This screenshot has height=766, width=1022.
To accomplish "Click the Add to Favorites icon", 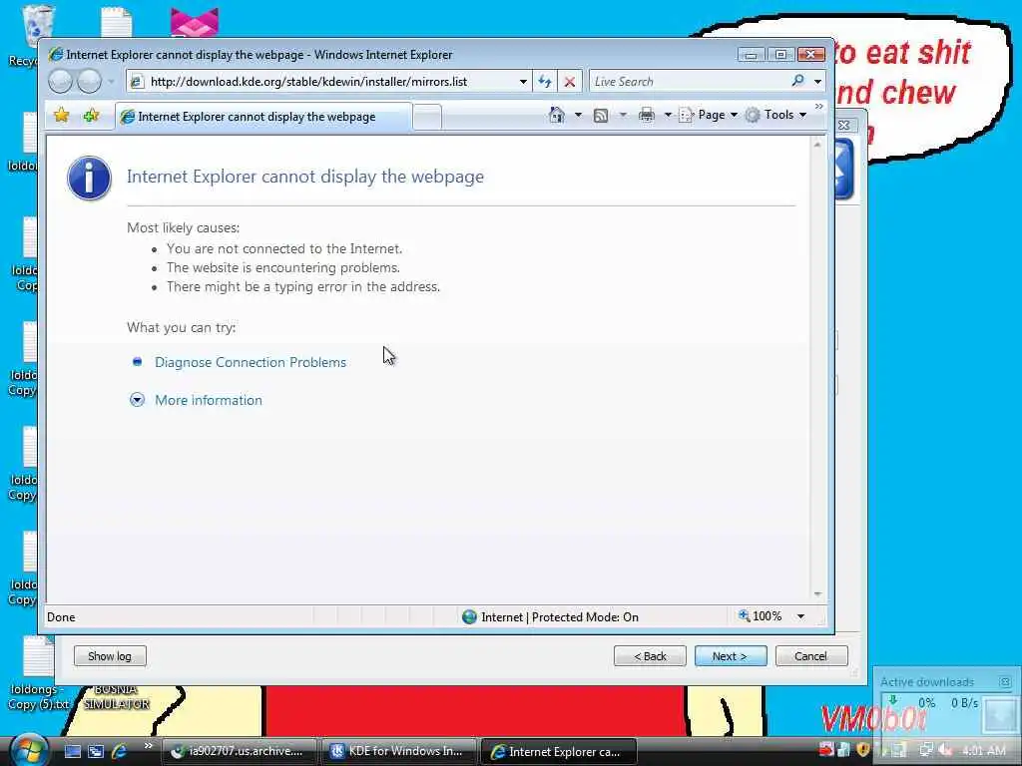I will [91, 116].
